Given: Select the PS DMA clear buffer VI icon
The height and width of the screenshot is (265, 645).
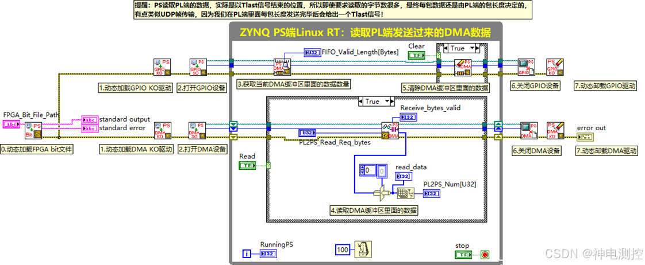Looking at the screenshot, I should 462,68.
